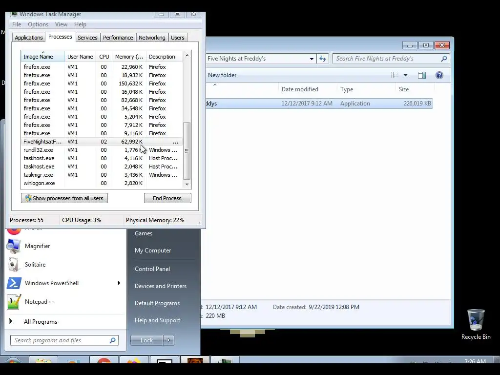Open the view options dropdown arrow in Explorer
Screen dimensions: 500x375
point(405,75)
